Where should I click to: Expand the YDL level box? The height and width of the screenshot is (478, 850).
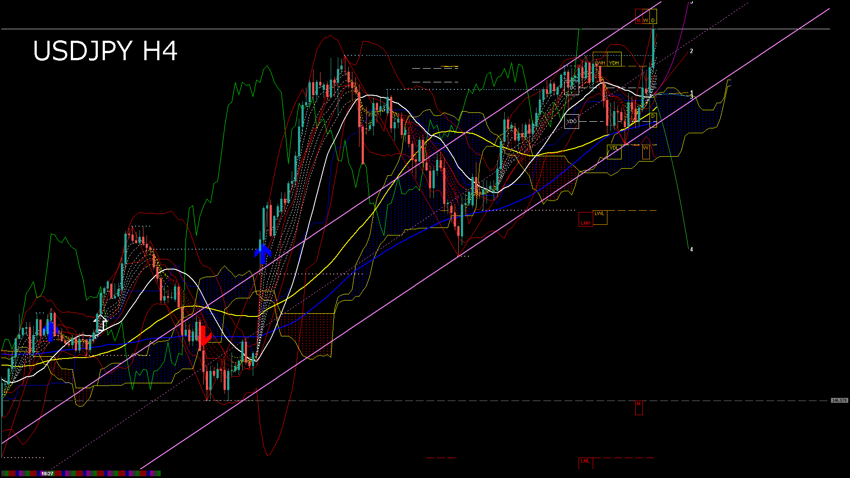click(x=614, y=148)
